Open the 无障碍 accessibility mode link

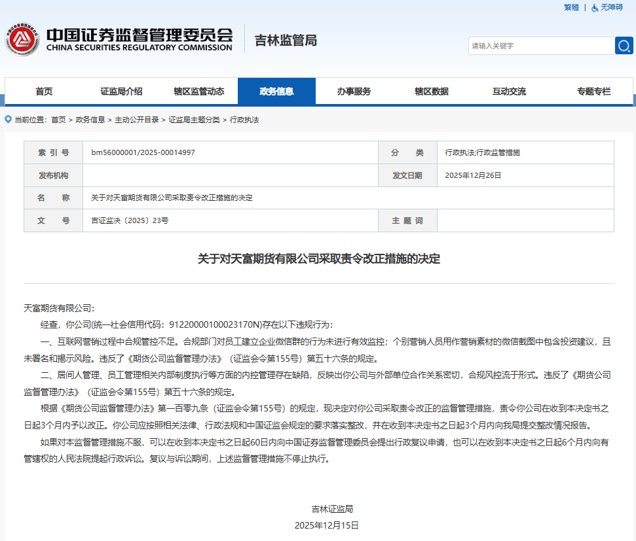click(611, 8)
